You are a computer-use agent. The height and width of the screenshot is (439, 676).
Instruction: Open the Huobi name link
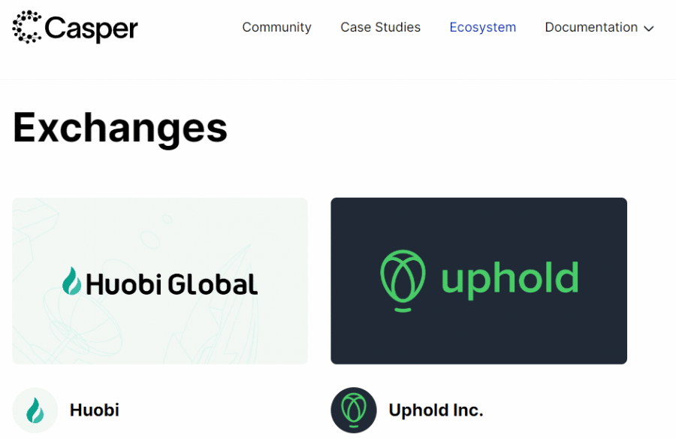click(95, 410)
